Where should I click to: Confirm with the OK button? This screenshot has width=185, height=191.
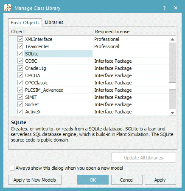[93, 180]
